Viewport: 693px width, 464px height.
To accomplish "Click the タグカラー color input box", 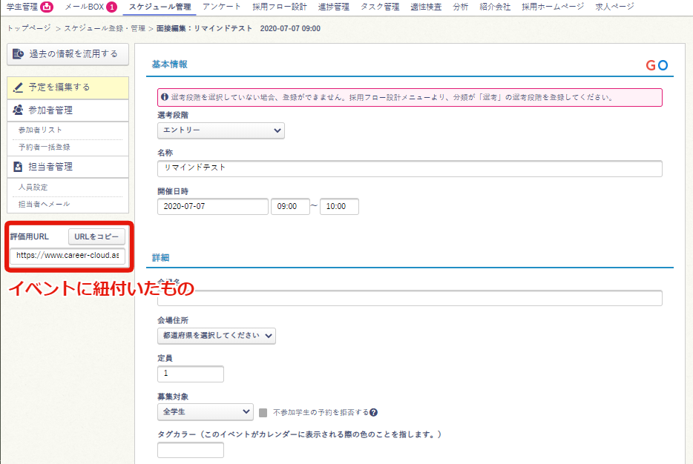I will pyautogui.click(x=180, y=450).
